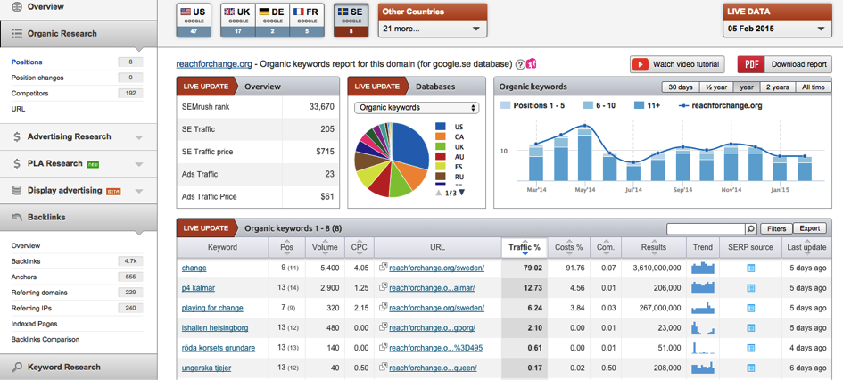The width and height of the screenshot is (843, 380).
Task: Click the Display advertising database icon
Action: pos(17,190)
